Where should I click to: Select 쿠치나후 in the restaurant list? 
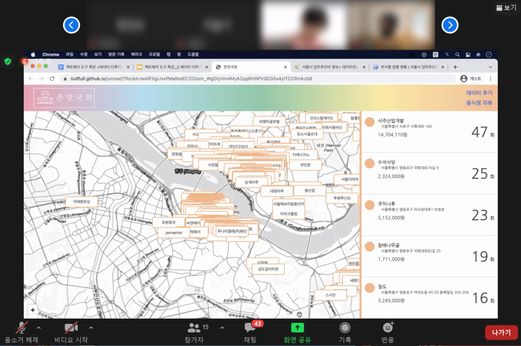coord(429,215)
